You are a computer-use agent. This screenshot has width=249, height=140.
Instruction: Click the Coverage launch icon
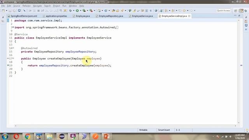(x=84, y=10)
